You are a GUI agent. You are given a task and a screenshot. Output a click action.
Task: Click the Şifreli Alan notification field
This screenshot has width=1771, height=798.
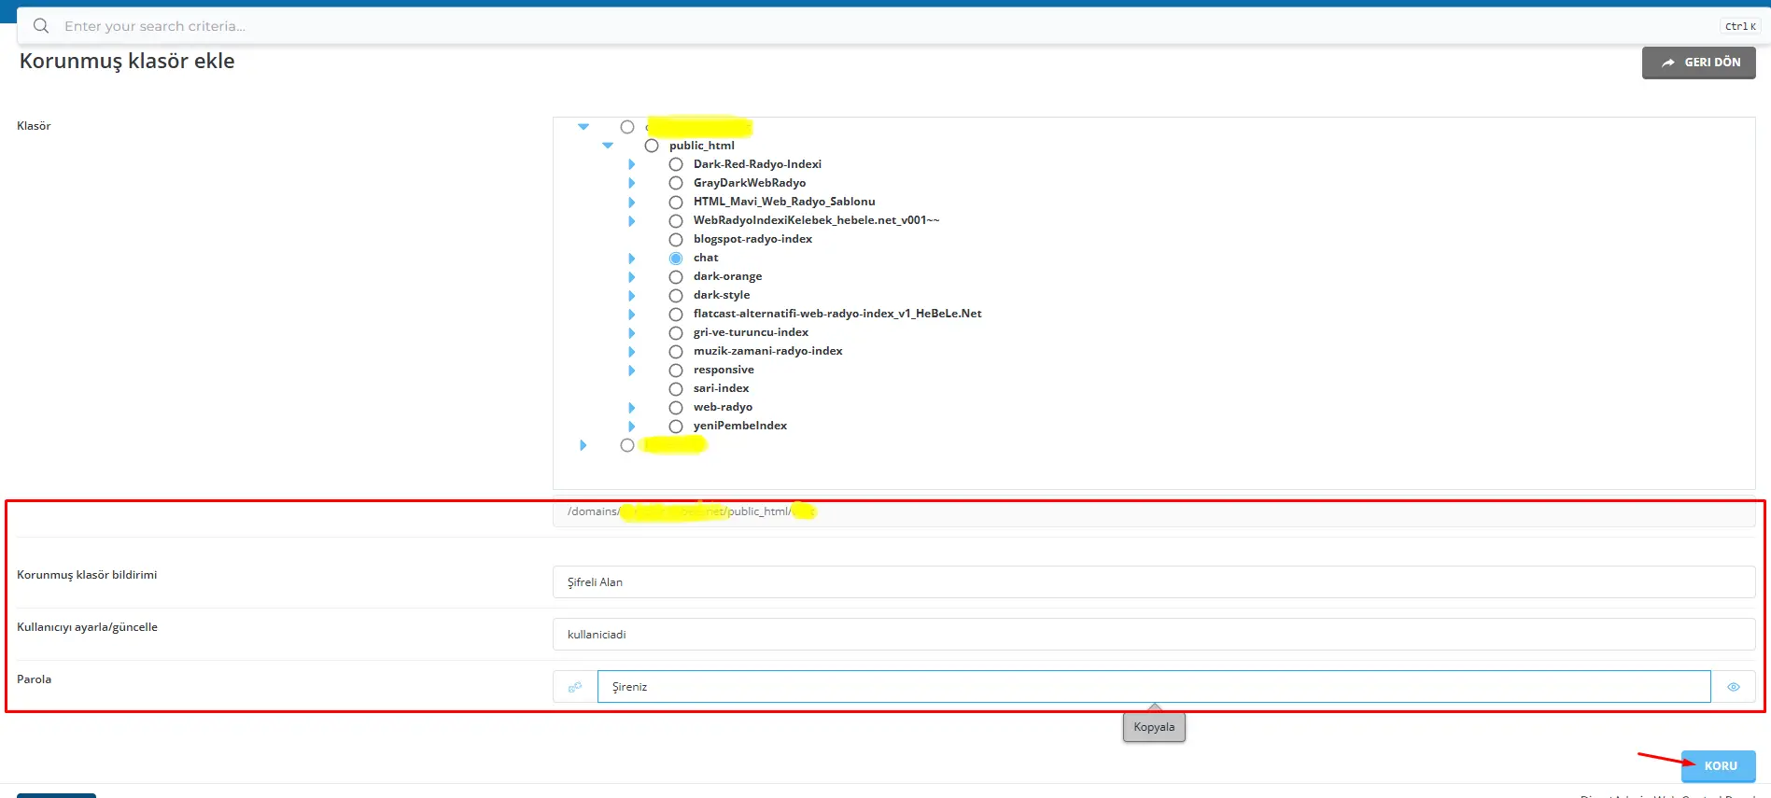(1153, 582)
